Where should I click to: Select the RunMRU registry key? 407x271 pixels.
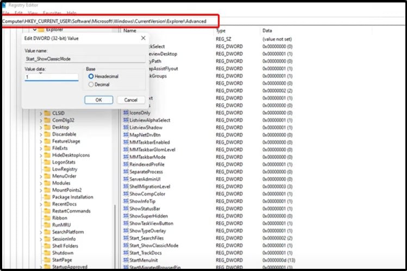(x=61, y=225)
